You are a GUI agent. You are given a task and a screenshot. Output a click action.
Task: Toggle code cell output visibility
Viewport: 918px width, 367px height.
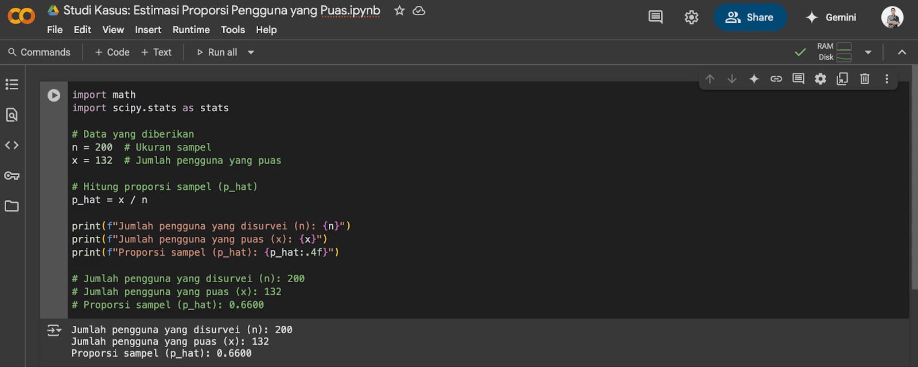pyautogui.click(x=54, y=330)
